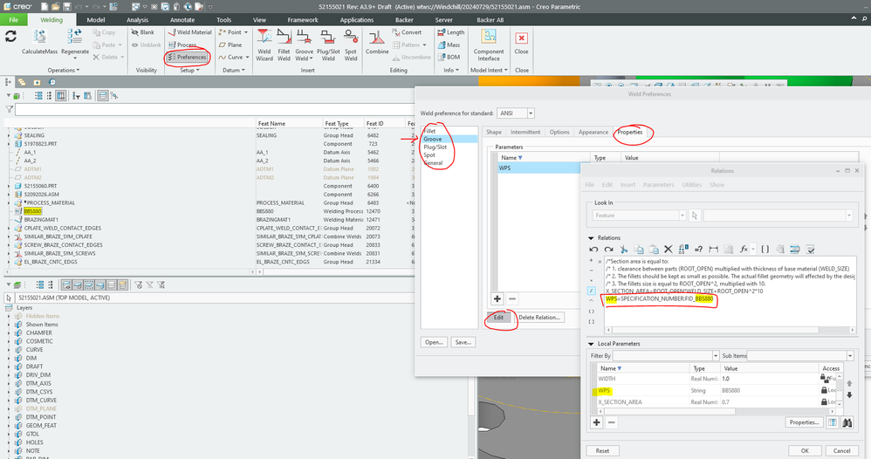Click the Properties... button in Relations
Viewport: 871px width, 459px height.
coord(802,422)
